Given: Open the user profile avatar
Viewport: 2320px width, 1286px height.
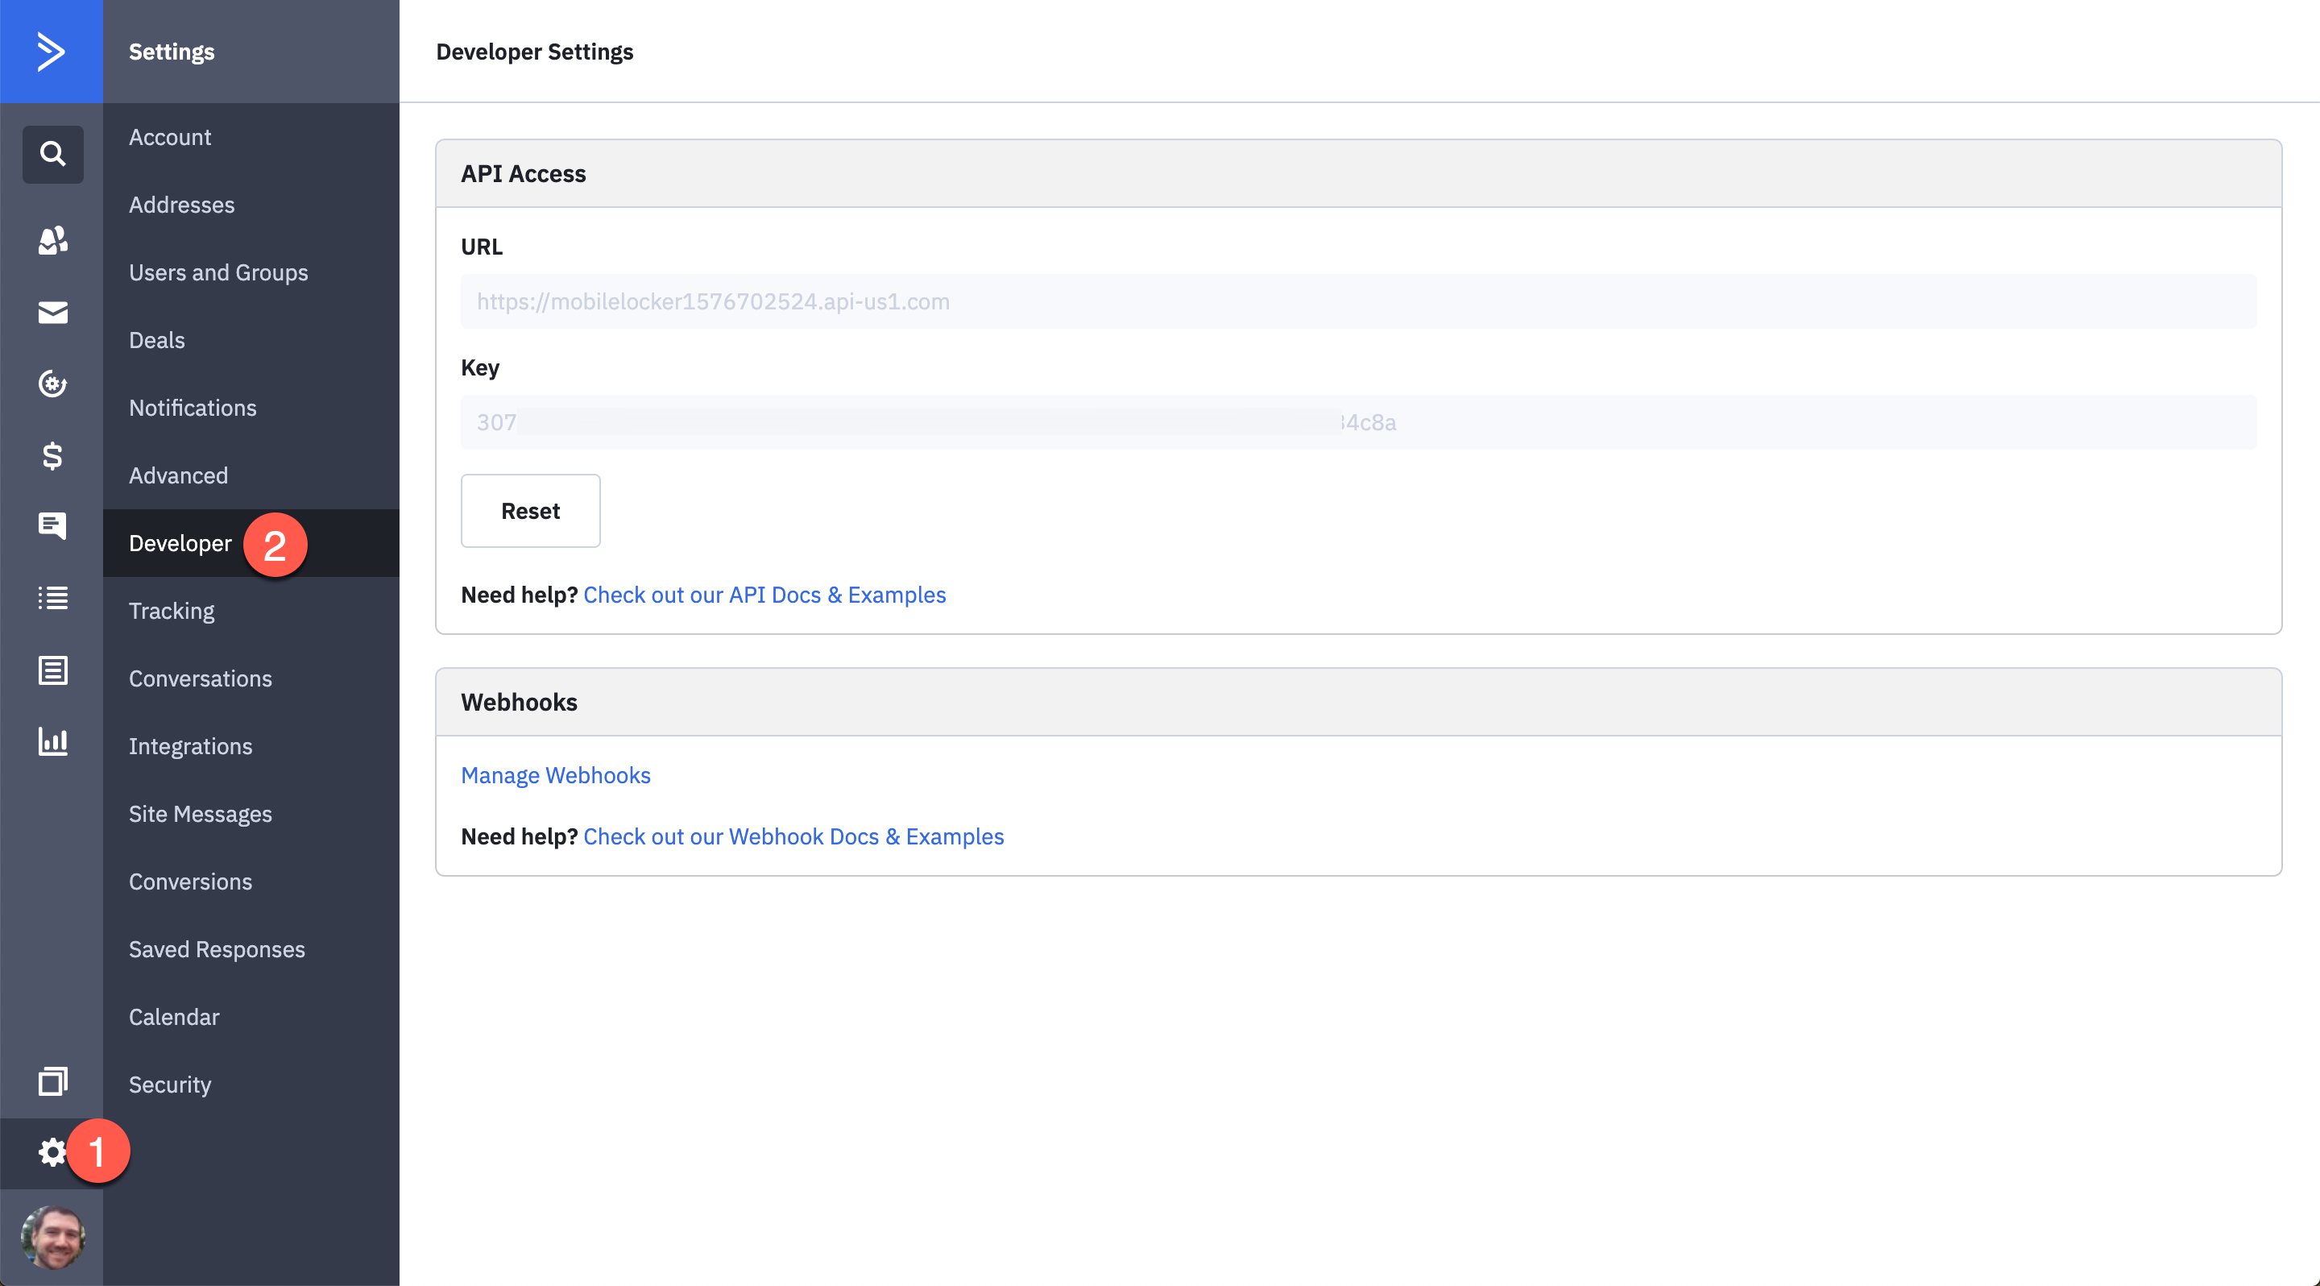Looking at the screenshot, I should coord(52,1238).
